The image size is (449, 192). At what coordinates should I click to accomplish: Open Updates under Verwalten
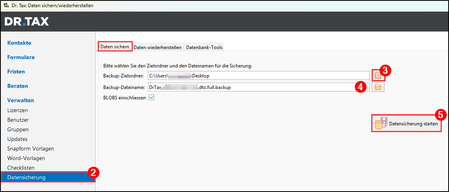tap(18, 139)
